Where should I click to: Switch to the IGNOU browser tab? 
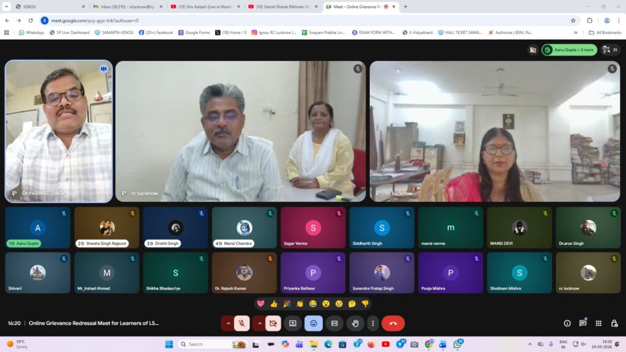pos(43,6)
